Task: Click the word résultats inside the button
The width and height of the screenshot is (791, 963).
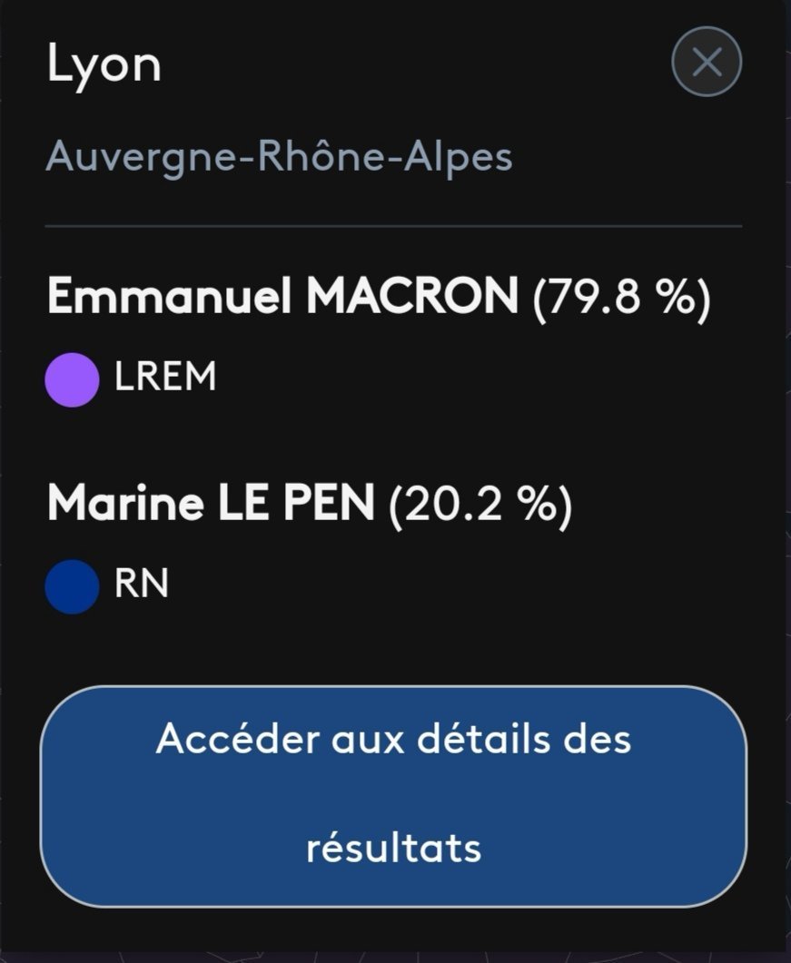Action: tap(393, 849)
